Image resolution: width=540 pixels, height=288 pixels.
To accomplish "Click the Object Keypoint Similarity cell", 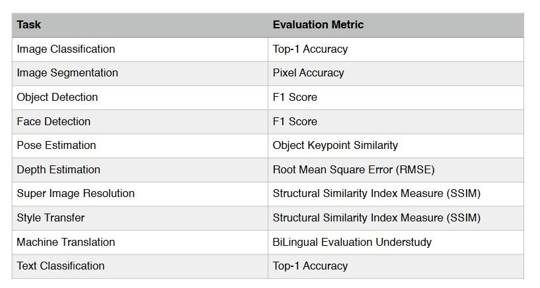I will (335, 146).
